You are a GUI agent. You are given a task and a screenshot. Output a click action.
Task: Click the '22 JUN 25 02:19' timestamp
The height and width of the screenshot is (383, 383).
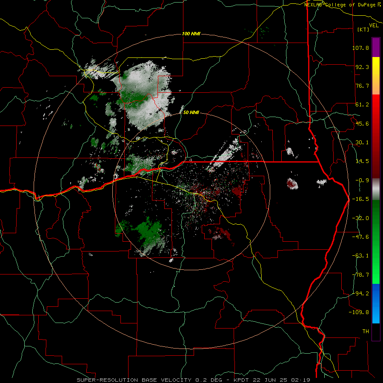[x=281, y=380]
